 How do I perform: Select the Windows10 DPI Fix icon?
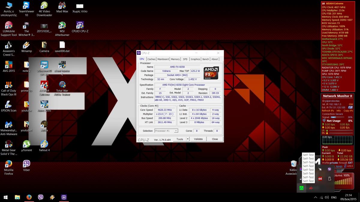point(44,68)
